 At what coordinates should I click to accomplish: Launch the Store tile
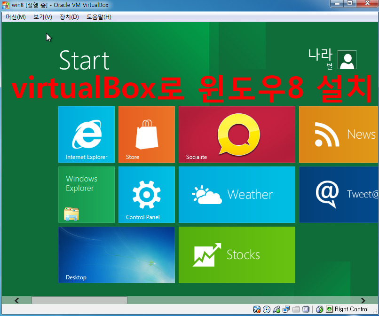[146, 134]
